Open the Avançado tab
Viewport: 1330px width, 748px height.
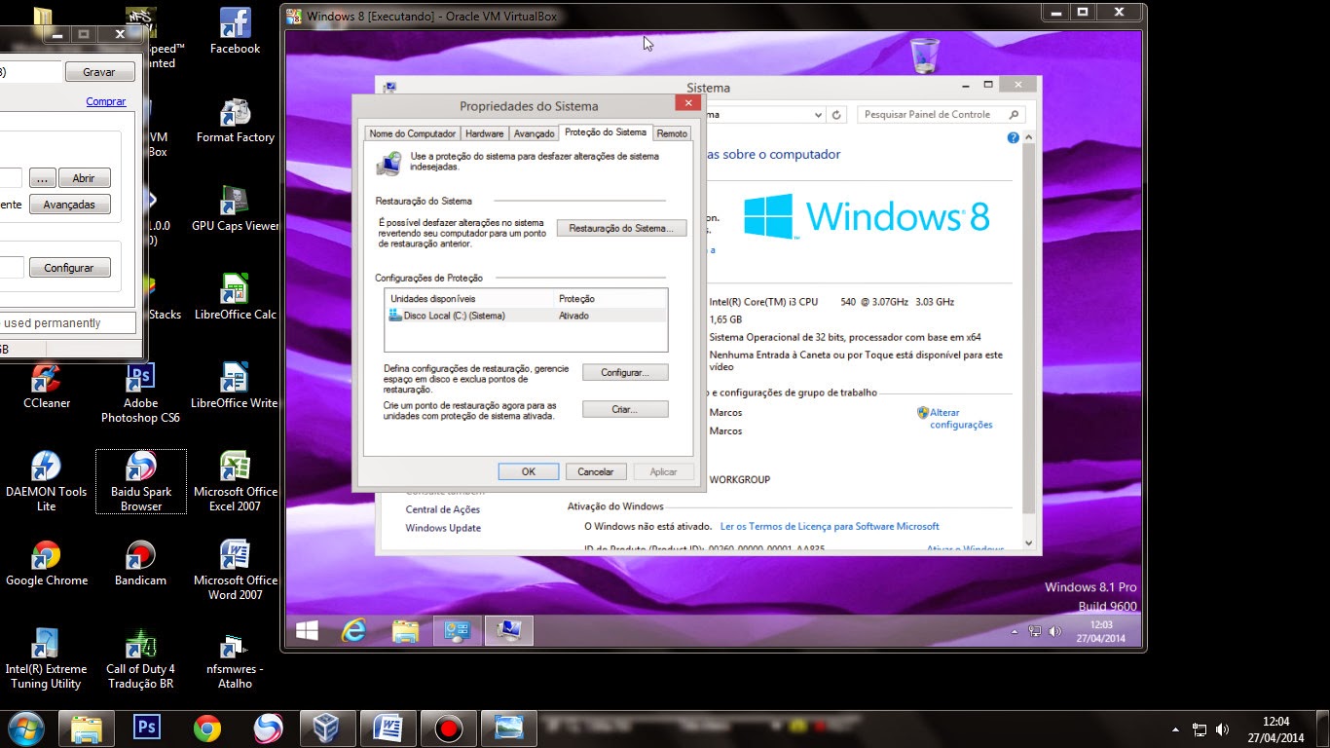coord(534,133)
